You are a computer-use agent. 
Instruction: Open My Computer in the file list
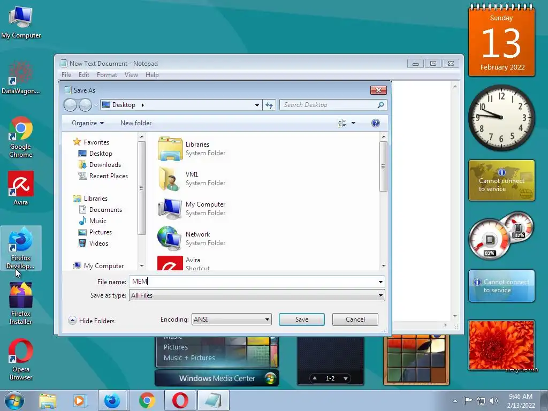pos(192,209)
